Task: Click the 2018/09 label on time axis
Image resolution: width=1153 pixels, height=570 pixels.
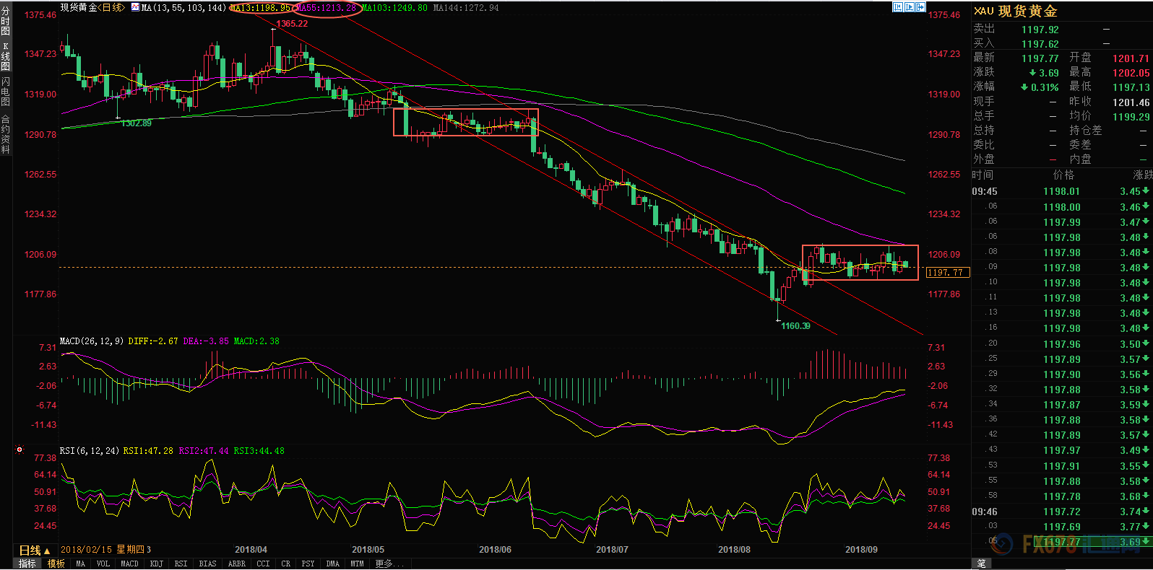Action: [861, 550]
